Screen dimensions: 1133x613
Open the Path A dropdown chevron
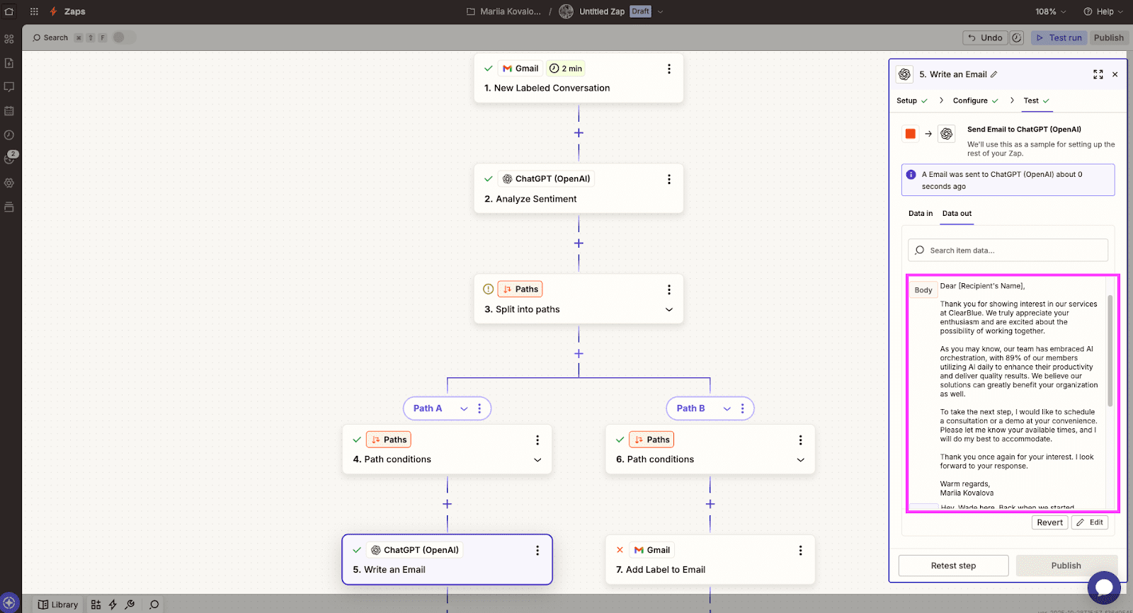(464, 408)
